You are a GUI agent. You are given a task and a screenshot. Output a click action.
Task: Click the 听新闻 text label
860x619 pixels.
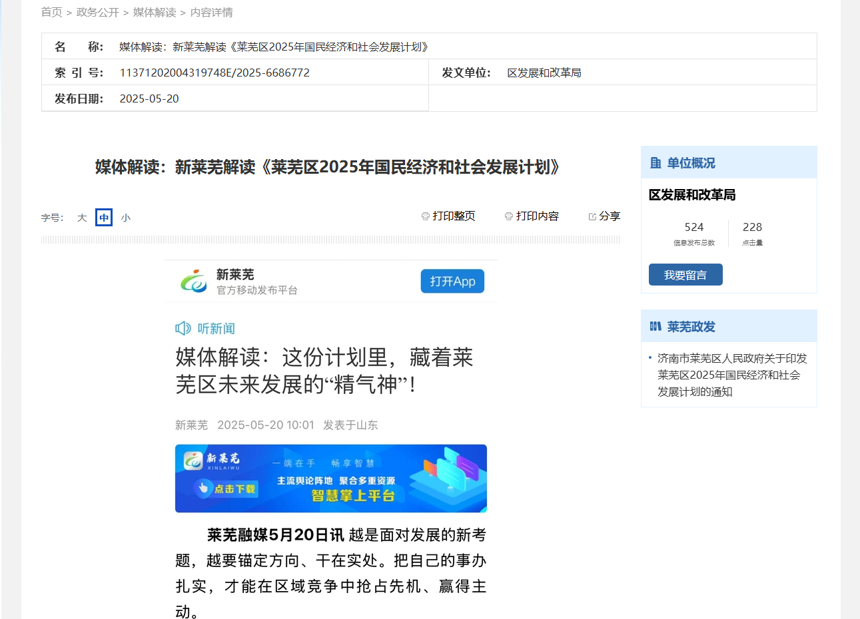point(216,328)
